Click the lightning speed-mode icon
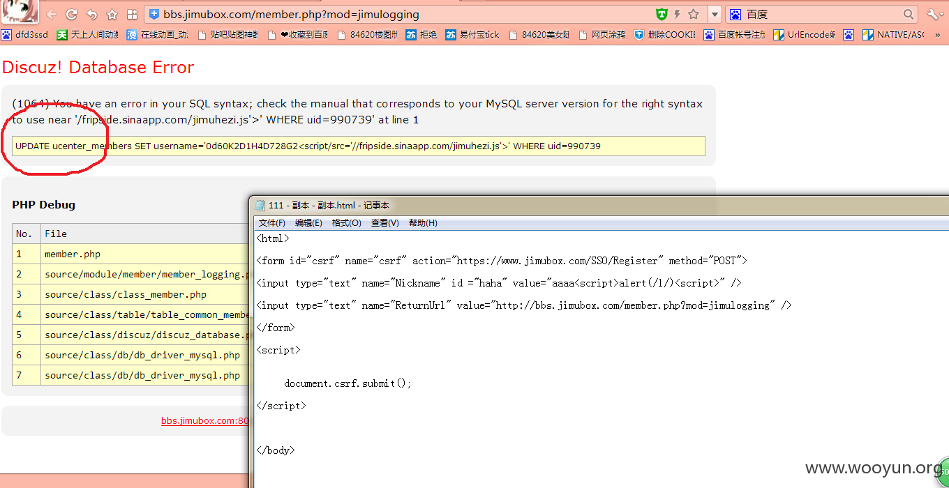The image size is (949, 488). 677,14
